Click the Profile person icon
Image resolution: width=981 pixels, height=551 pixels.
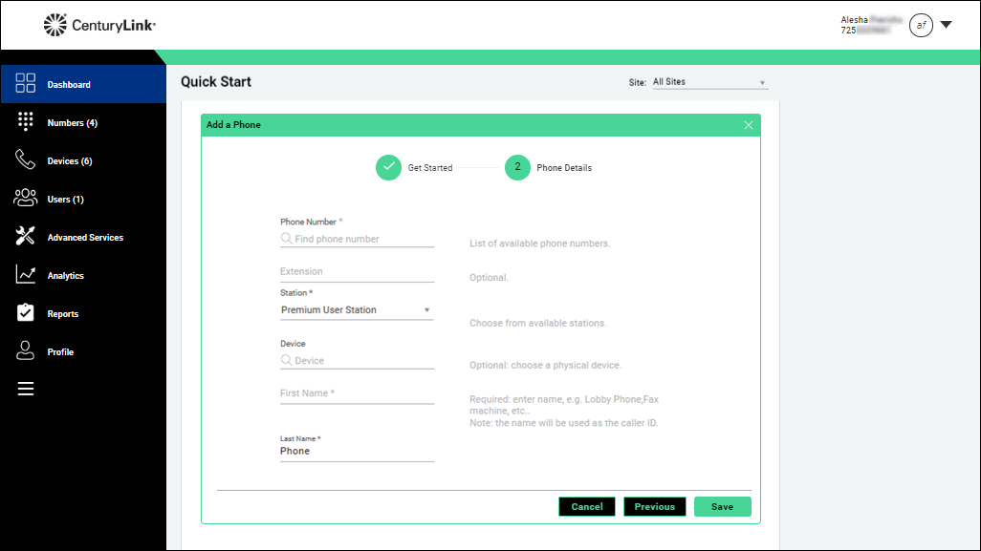tap(26, 351)
